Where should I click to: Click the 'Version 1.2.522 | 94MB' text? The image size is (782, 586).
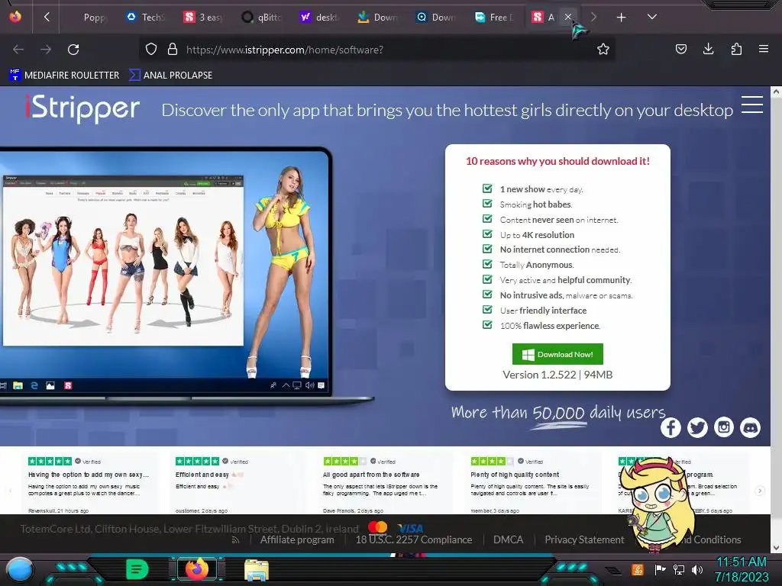click(557, 375)
